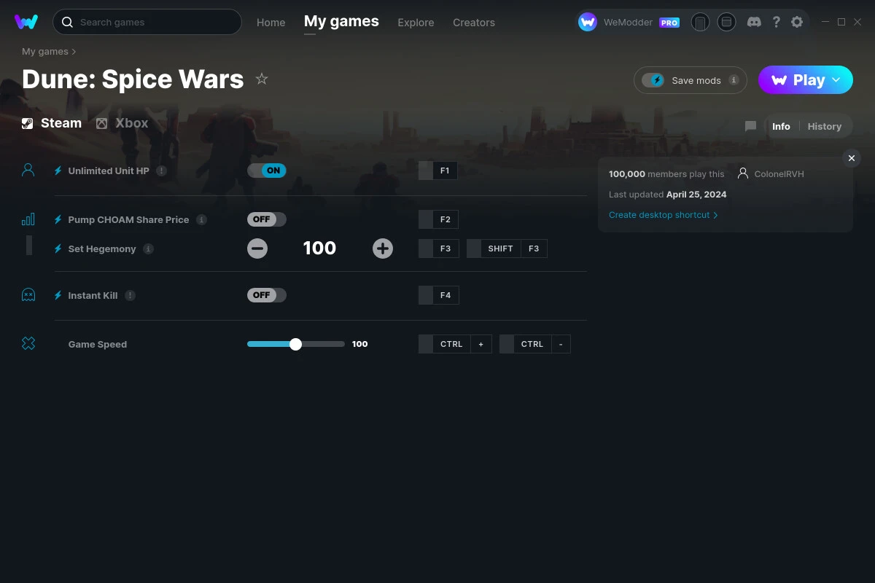This screenshot has width=875, height=583.
Task: Click the search games input field
Action: [146, 22]
